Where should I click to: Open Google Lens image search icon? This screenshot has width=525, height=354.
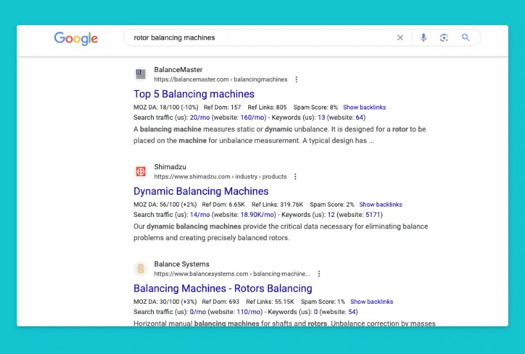coord(444,37)
